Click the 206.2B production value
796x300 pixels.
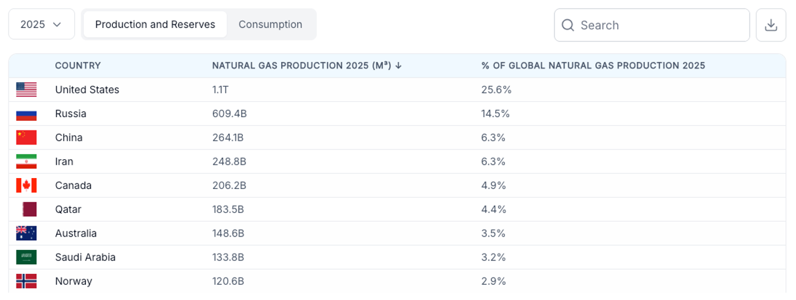click(229, 185)
